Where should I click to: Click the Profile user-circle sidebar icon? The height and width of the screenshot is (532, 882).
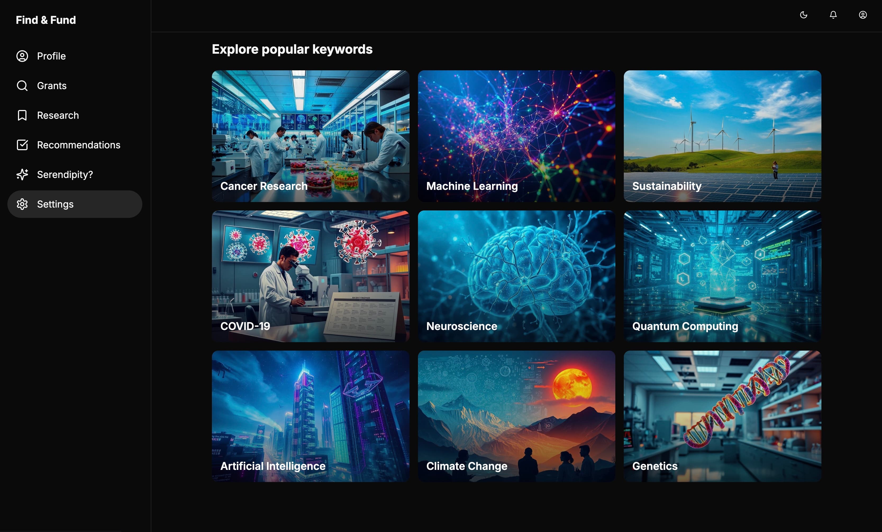(x=22, y=56)
